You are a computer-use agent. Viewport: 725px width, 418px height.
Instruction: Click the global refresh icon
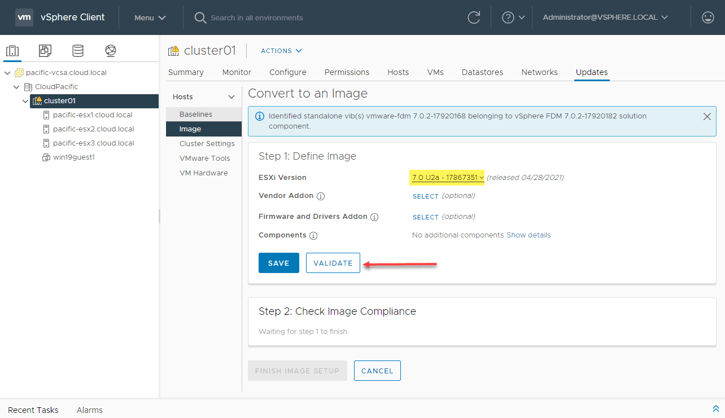tap(474, 17)
